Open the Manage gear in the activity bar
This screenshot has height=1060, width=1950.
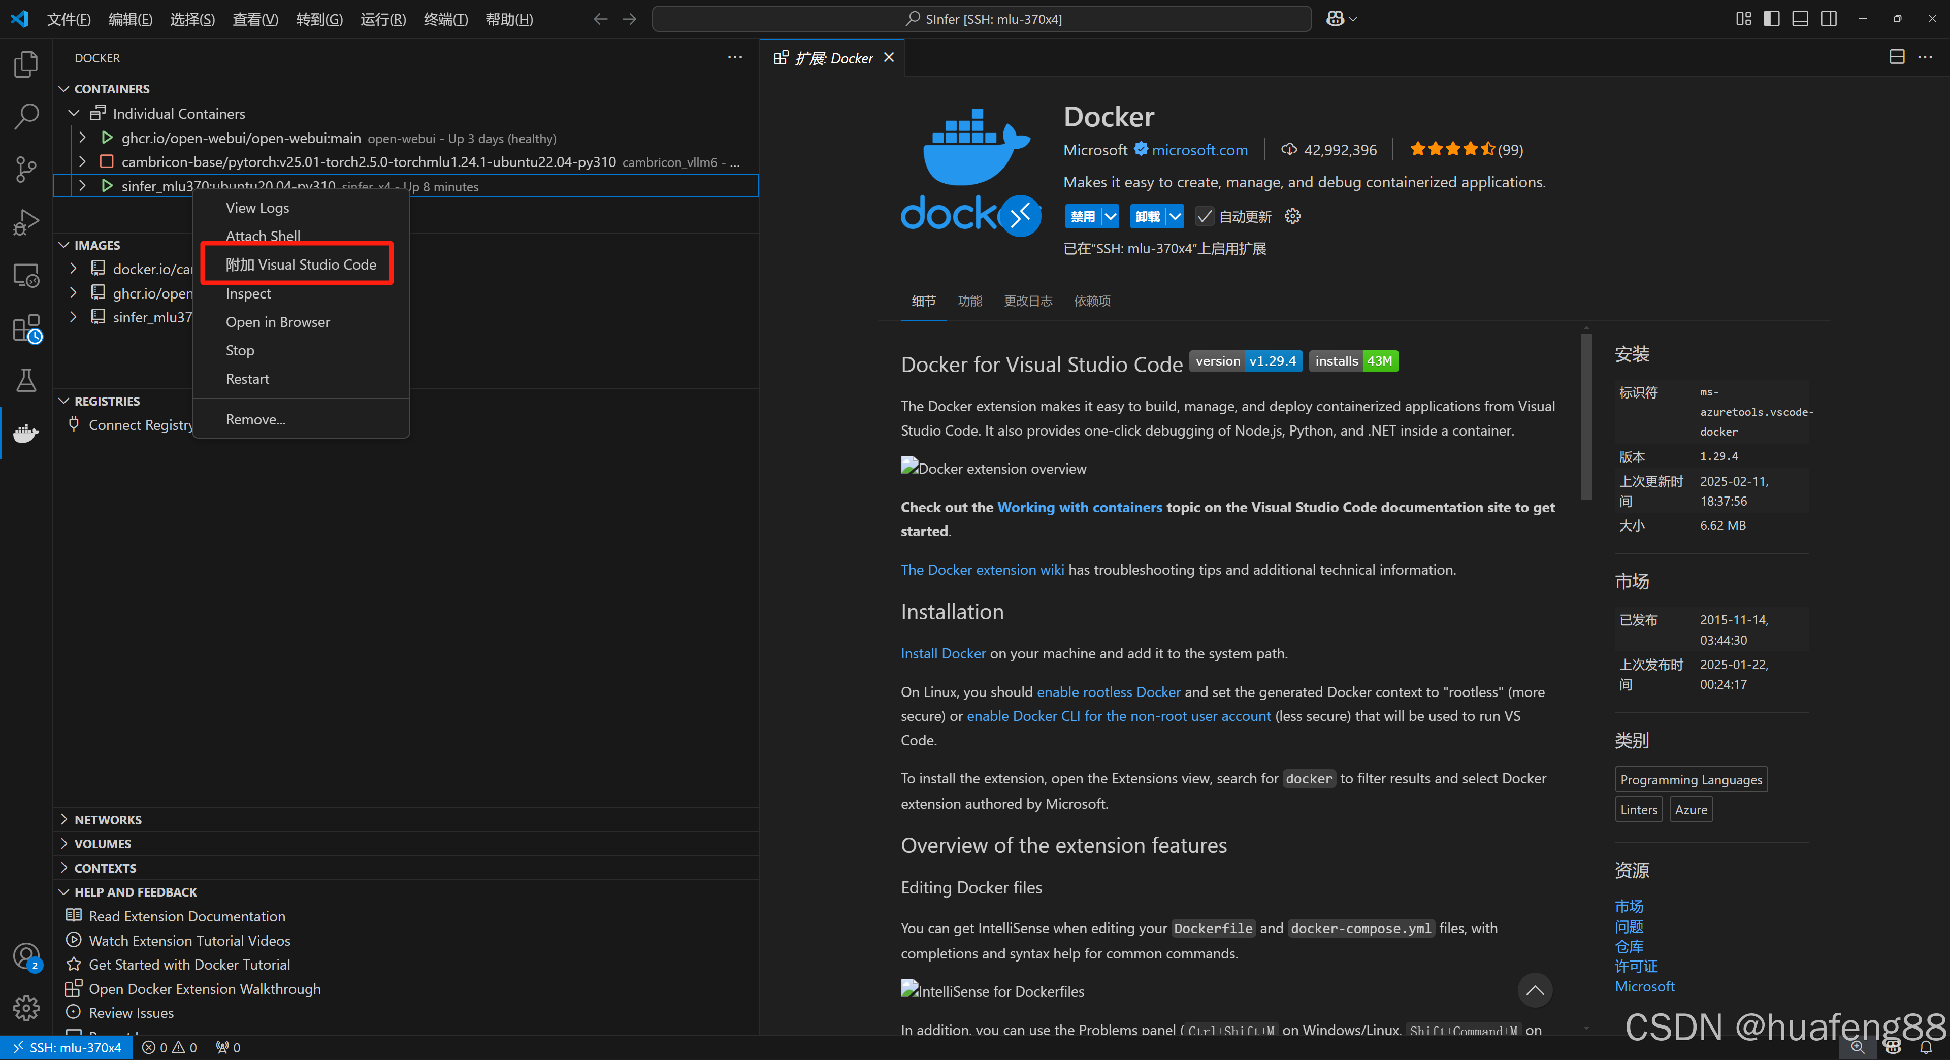pos(26,1008)
